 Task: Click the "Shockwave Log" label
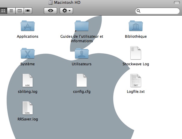[x=136, y=64]
